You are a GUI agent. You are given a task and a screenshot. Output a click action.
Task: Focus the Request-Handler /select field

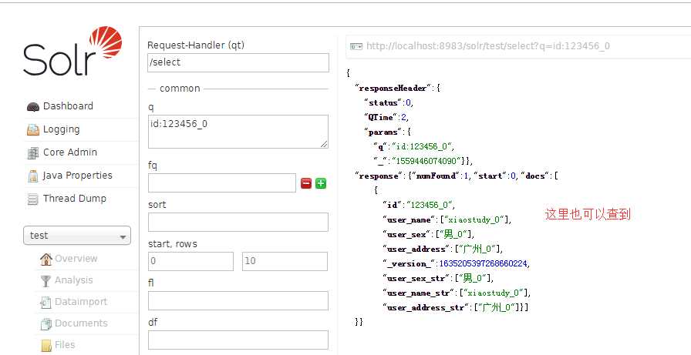(238, 62)
